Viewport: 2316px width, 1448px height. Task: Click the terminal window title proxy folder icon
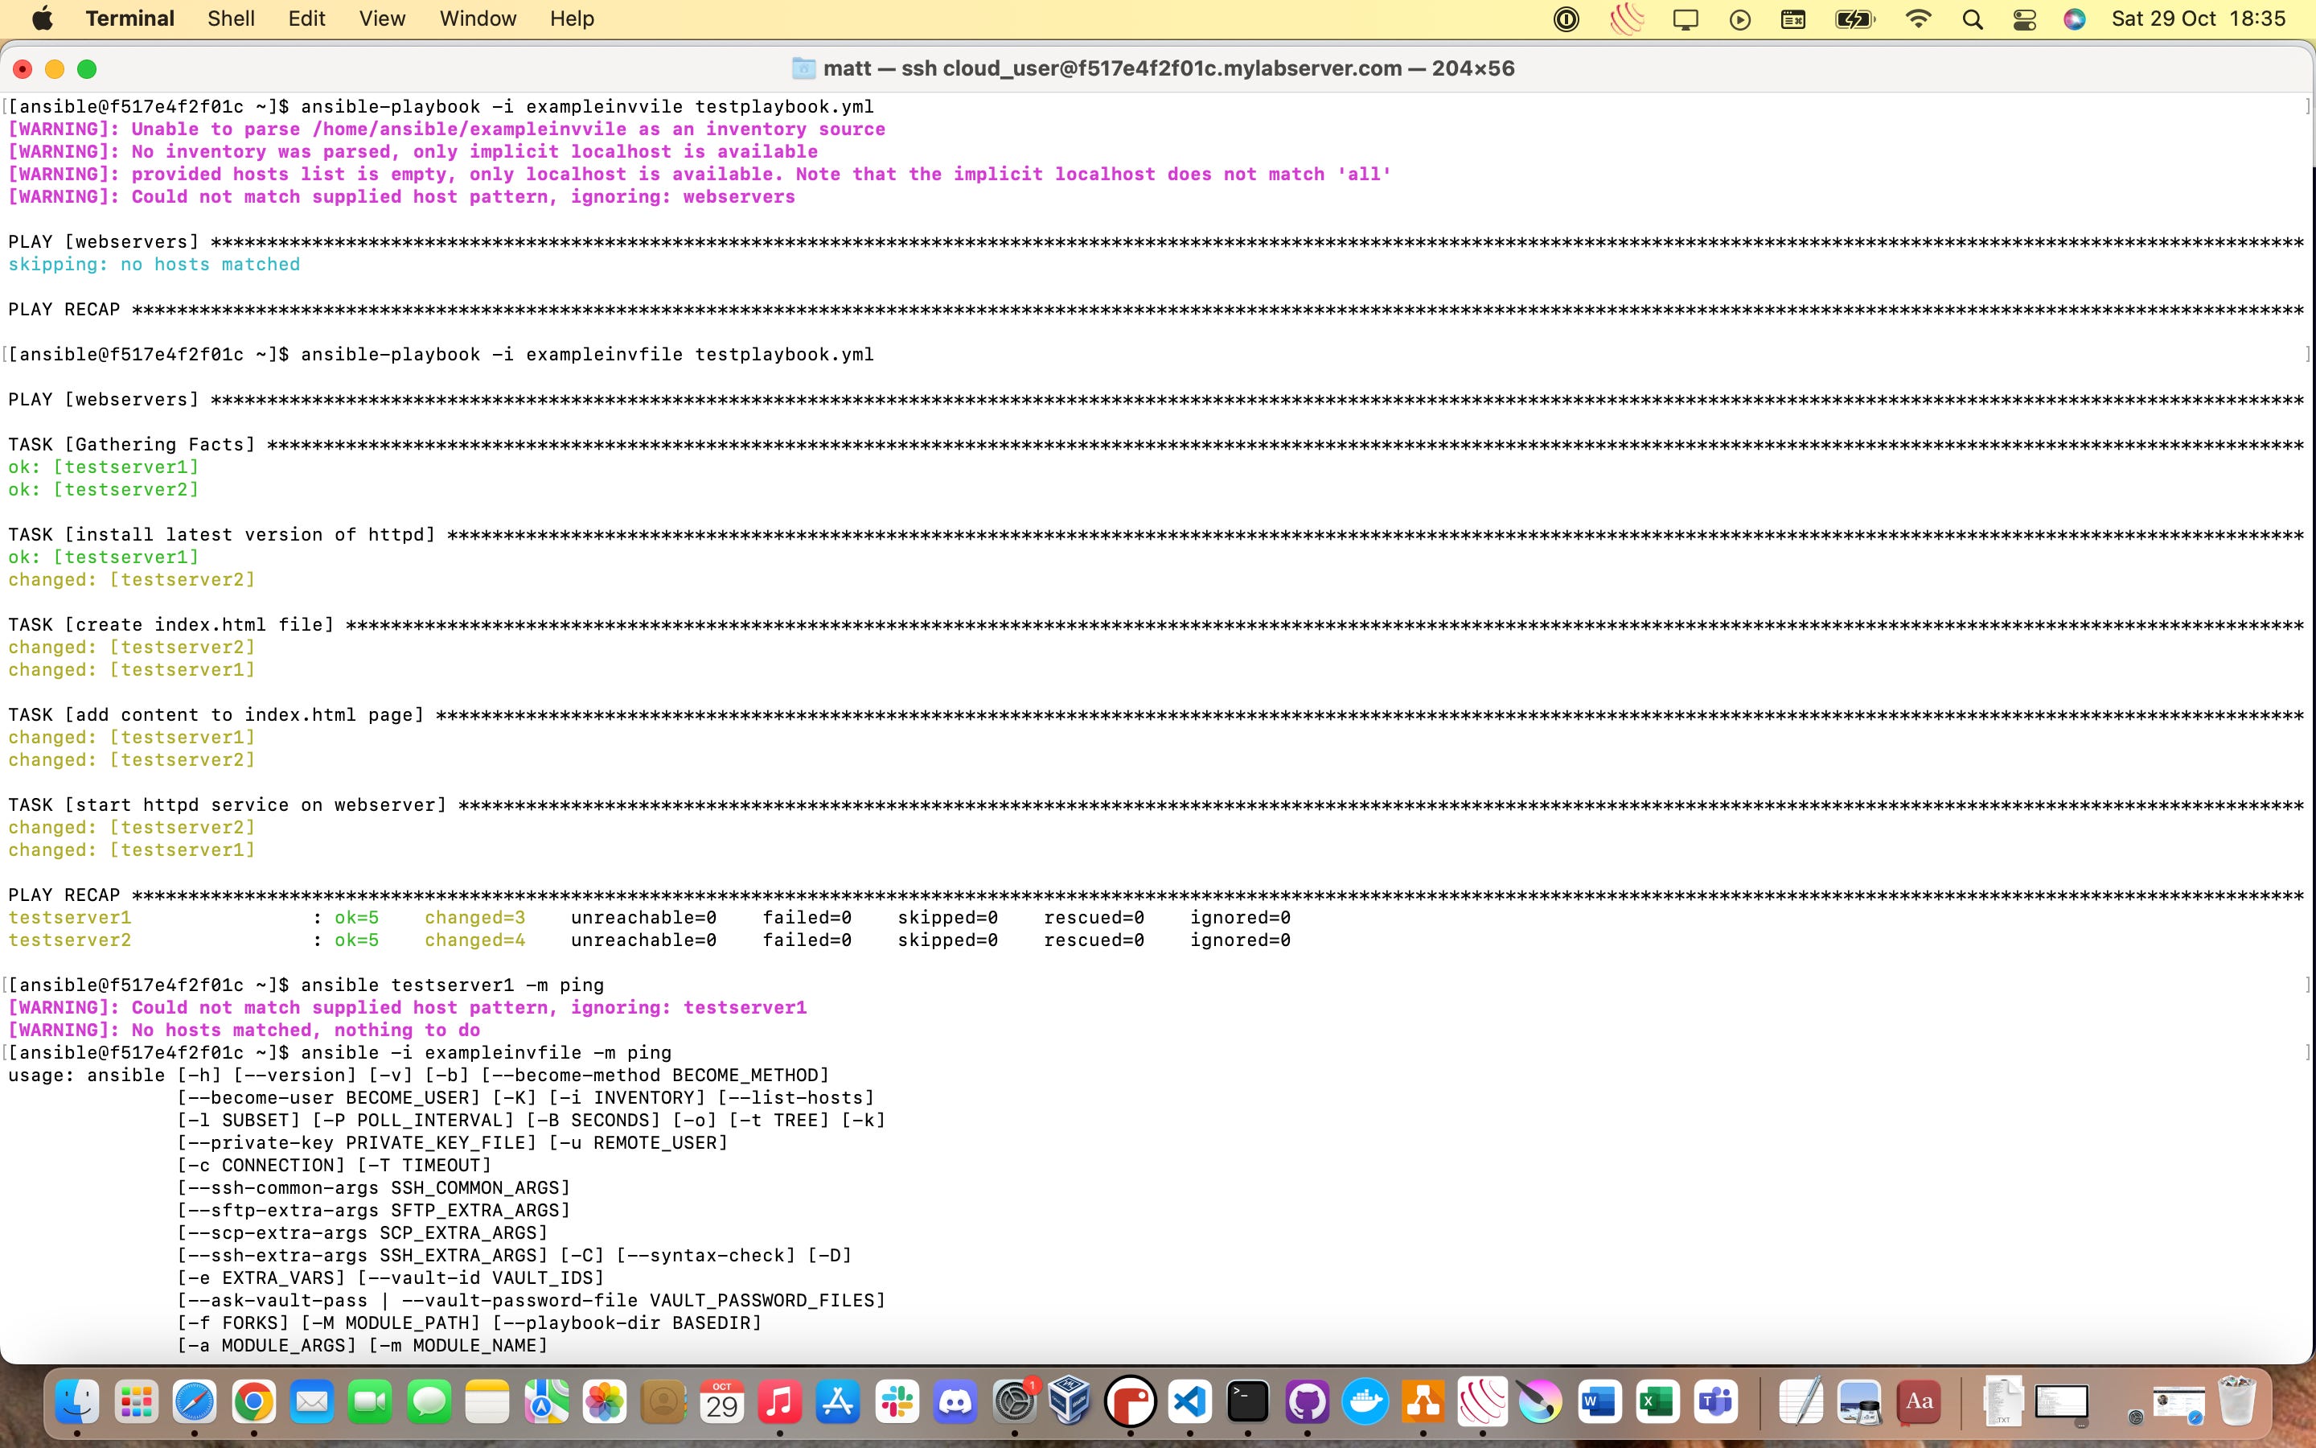(803, 68)
